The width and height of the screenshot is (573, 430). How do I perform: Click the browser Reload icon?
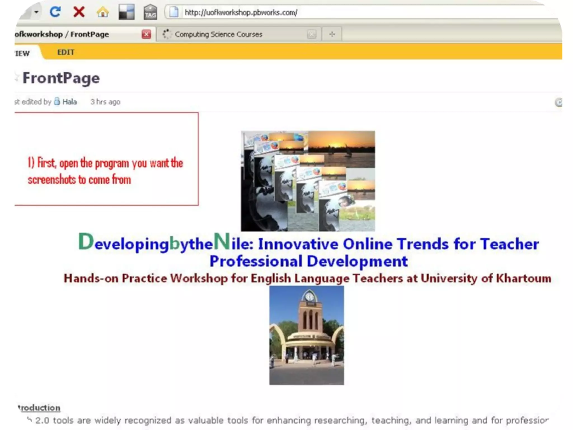coord(55,12)
